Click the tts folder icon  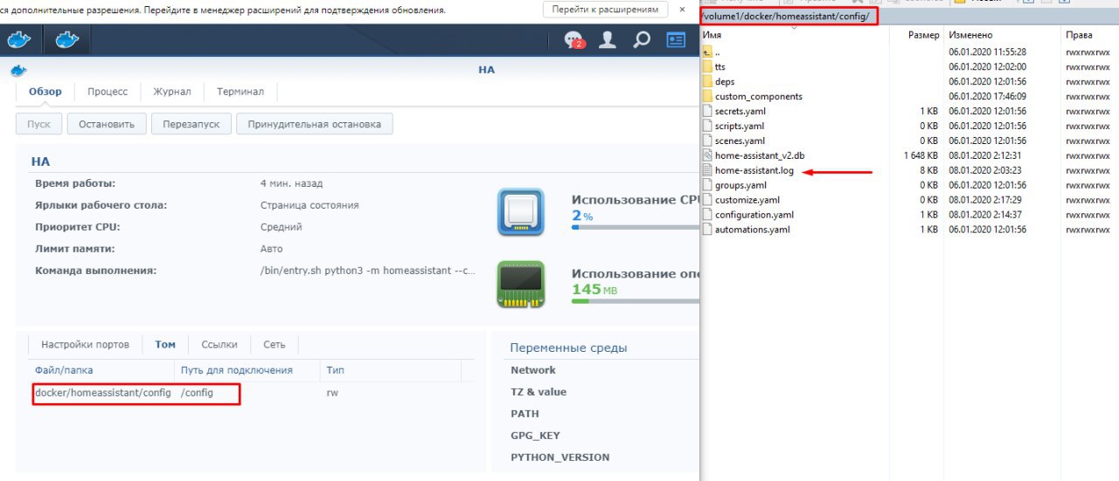pos(708,67)
